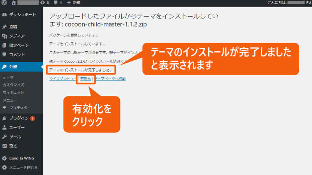
Task: Open カスタマイズ submenu item
Action: [13, 85]
